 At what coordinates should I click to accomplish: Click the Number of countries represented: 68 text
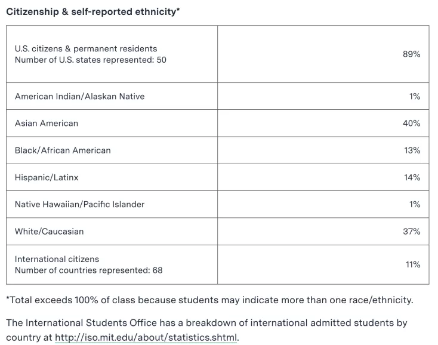[88, 270]
